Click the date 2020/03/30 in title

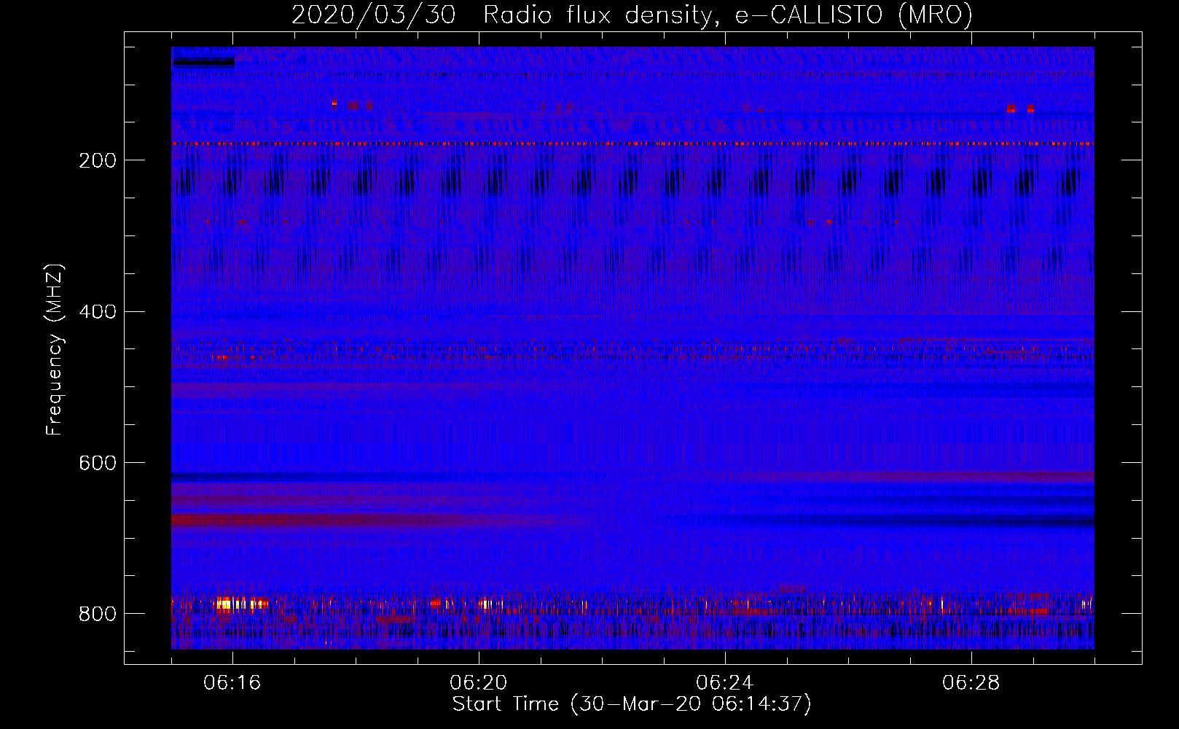pyautogui.click(x=374, y=15)
